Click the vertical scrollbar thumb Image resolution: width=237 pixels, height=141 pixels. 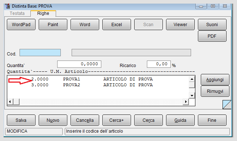(x=192, y=85)
